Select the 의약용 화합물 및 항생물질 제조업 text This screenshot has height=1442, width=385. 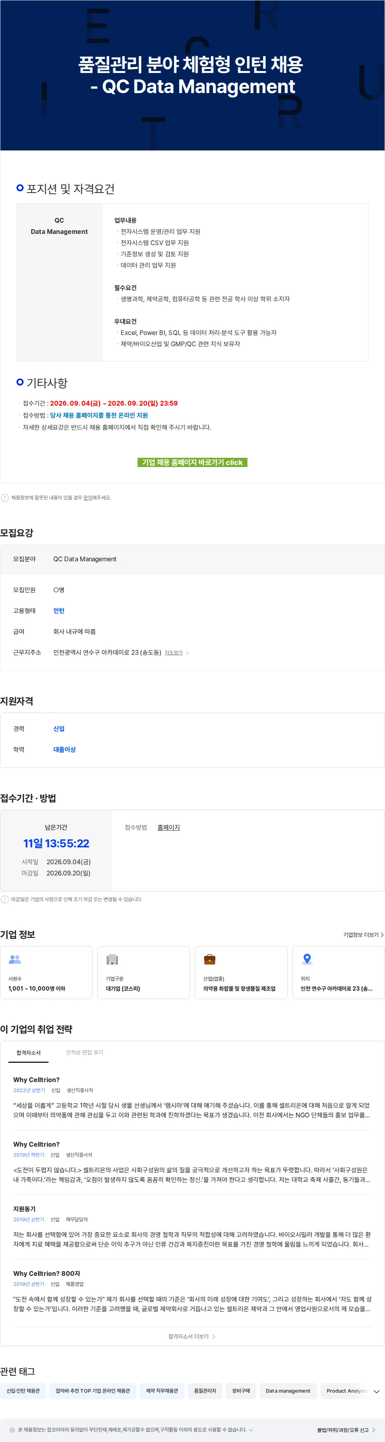(x=239, y=989)
